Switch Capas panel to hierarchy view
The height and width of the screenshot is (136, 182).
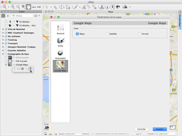click(3, 16)
